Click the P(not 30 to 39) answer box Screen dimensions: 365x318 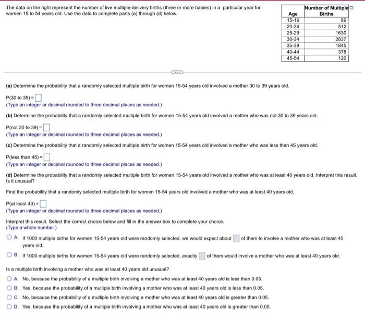coord(46,127)
